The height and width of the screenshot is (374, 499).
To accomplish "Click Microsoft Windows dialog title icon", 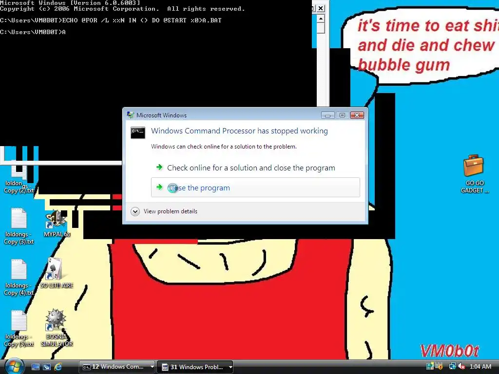I will coord(130,115).
